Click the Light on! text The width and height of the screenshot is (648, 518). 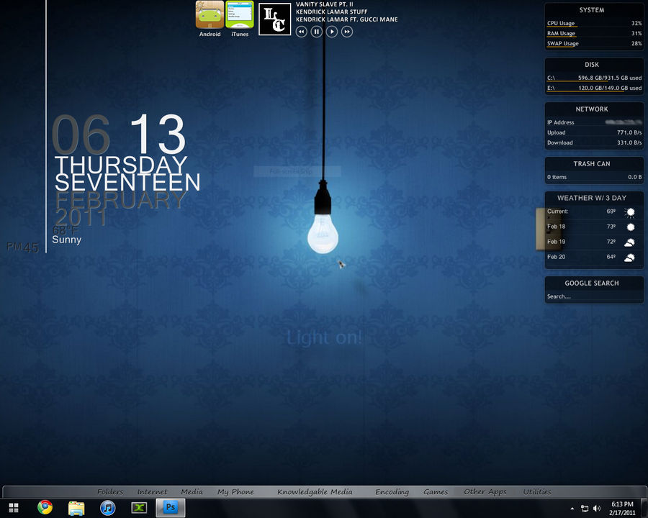(x=325, y=337)
